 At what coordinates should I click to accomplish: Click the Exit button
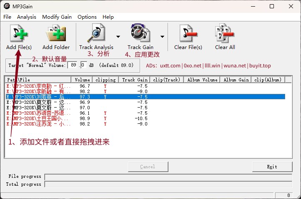point(272,167)
